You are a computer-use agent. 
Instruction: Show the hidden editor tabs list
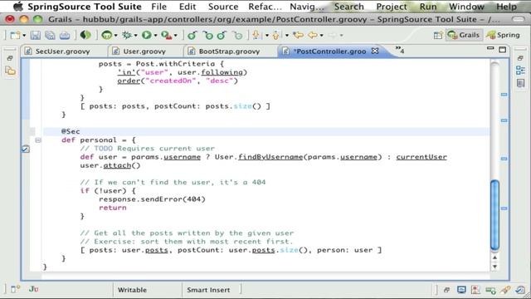(400, 50)
